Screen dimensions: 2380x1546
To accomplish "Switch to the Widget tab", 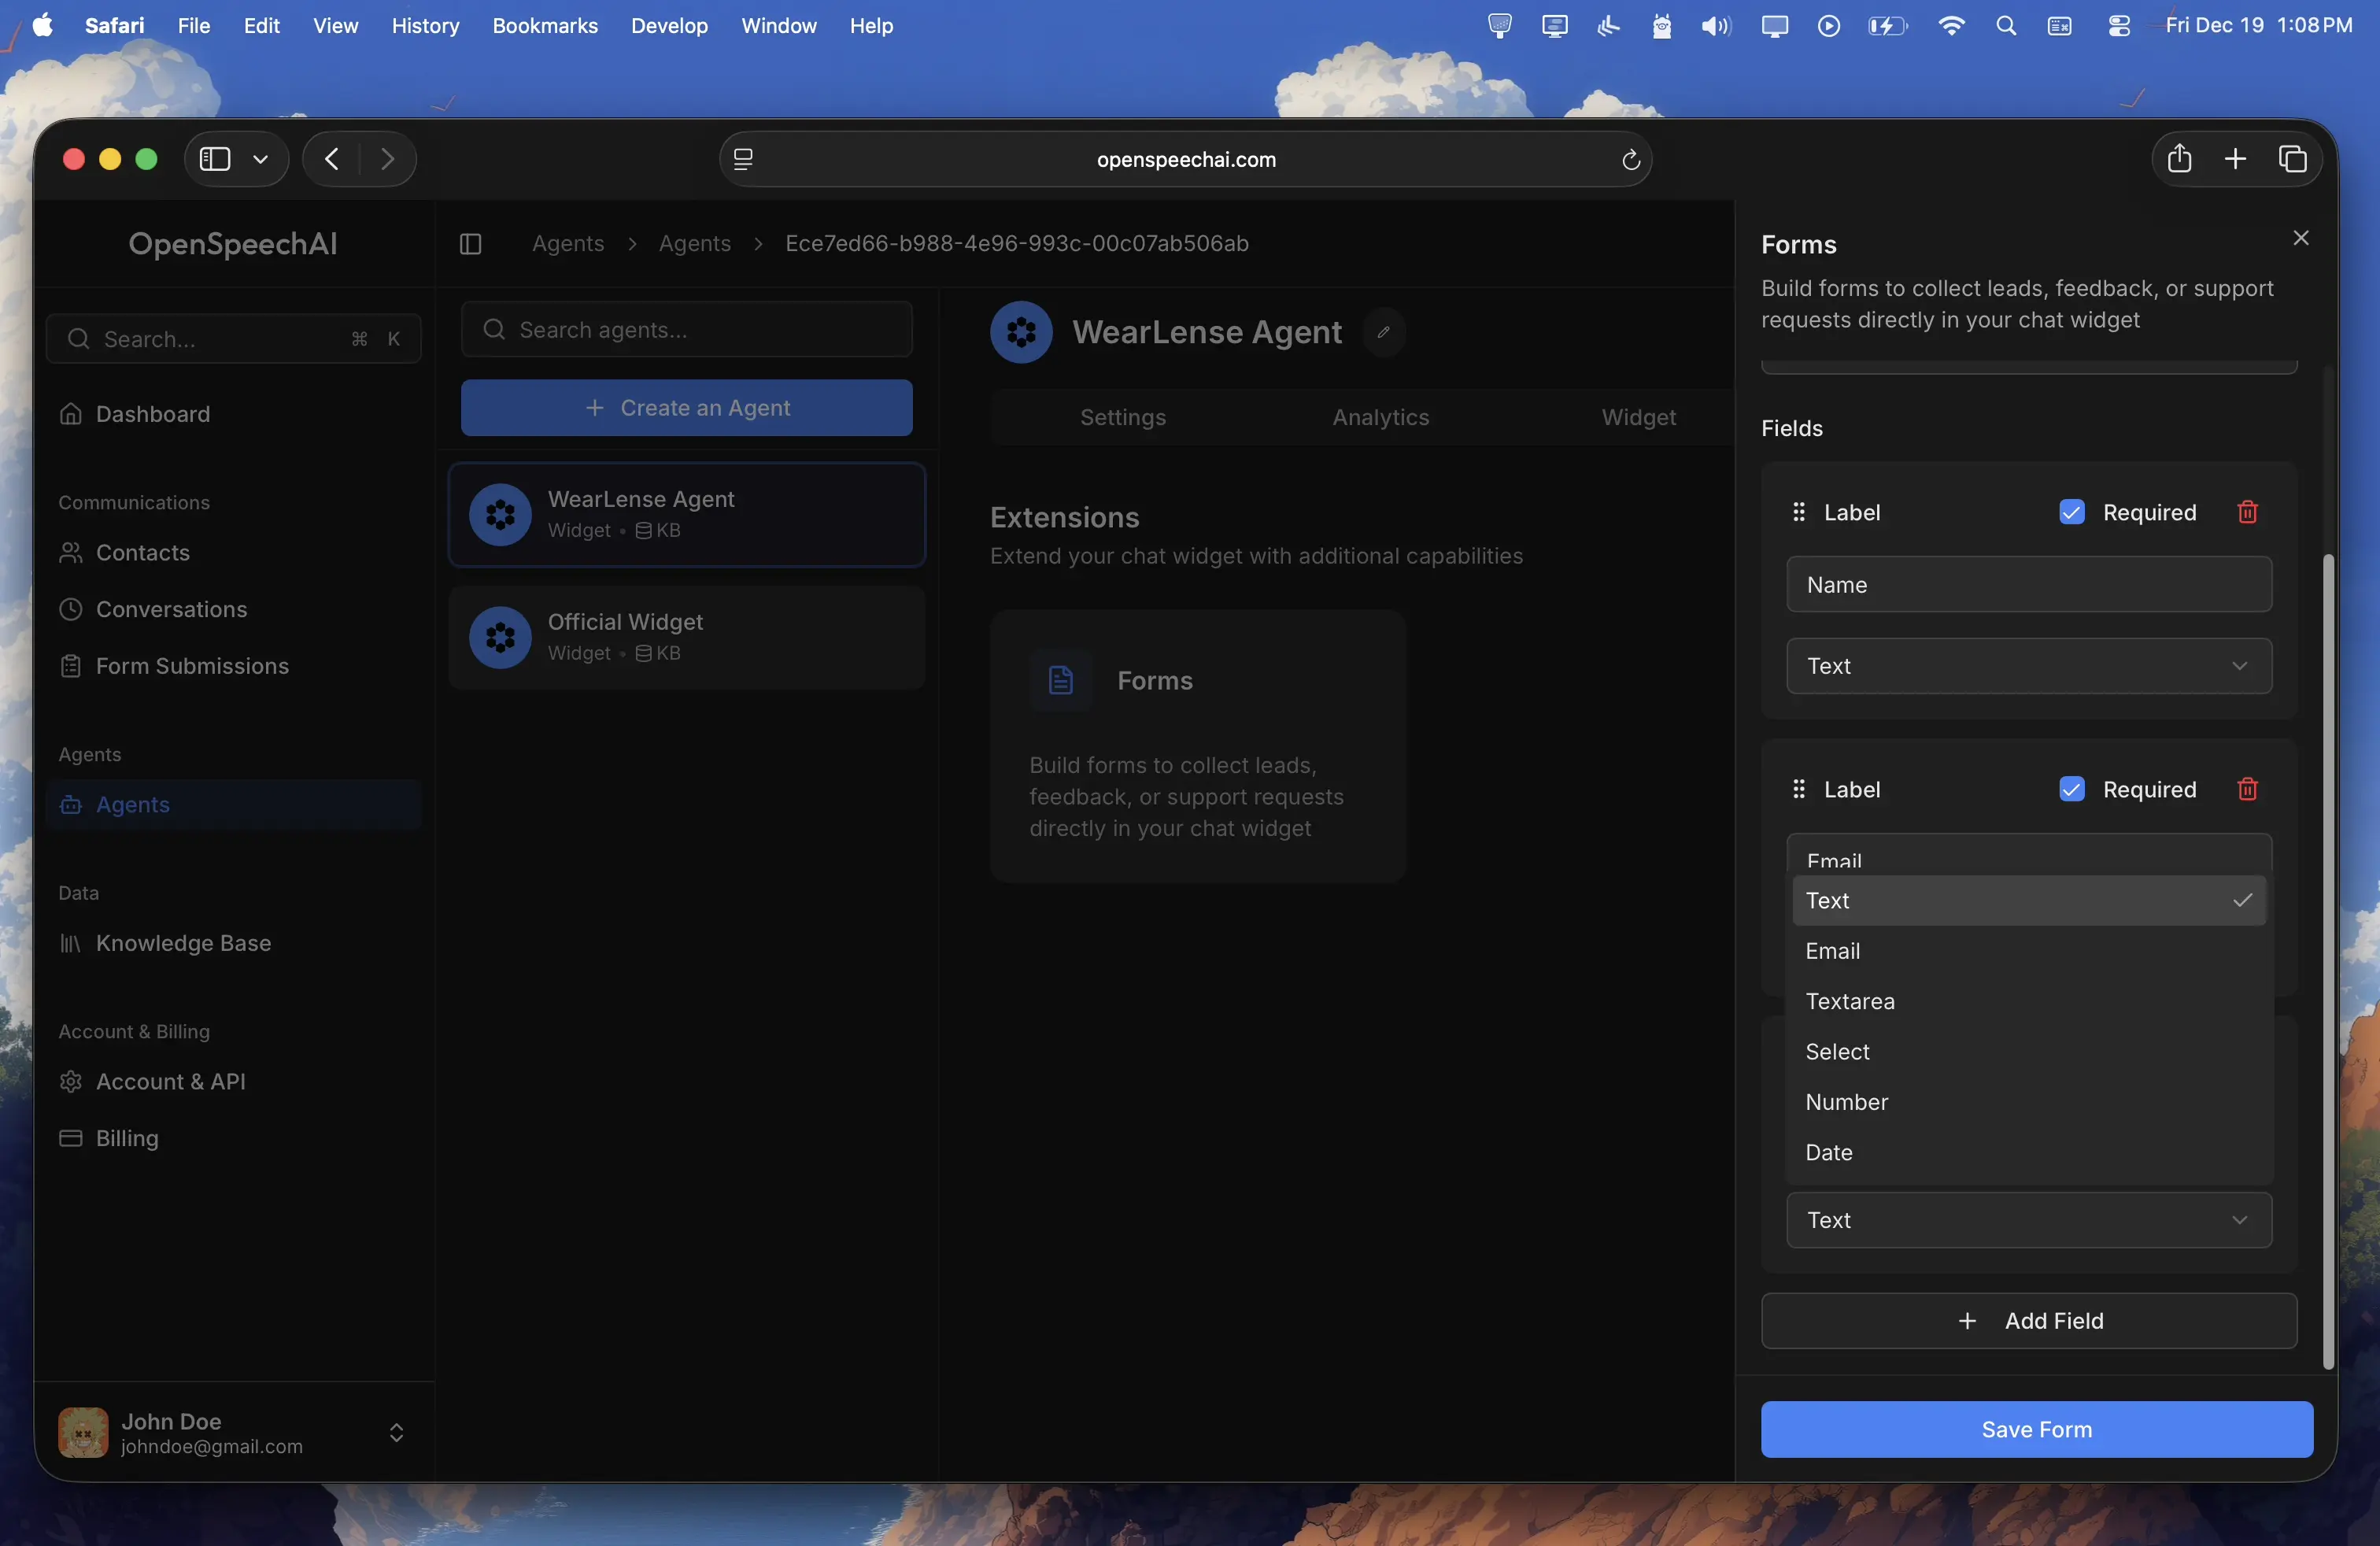I will point(1638,417).
